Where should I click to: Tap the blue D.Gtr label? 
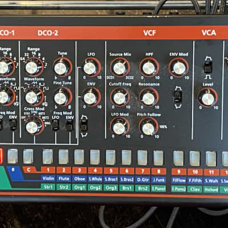[142, 180]
